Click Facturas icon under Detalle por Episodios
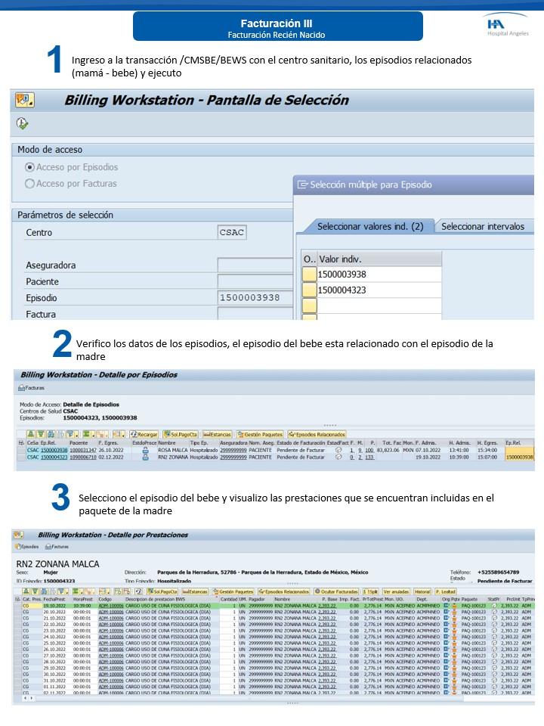 (x=31, y=387)
